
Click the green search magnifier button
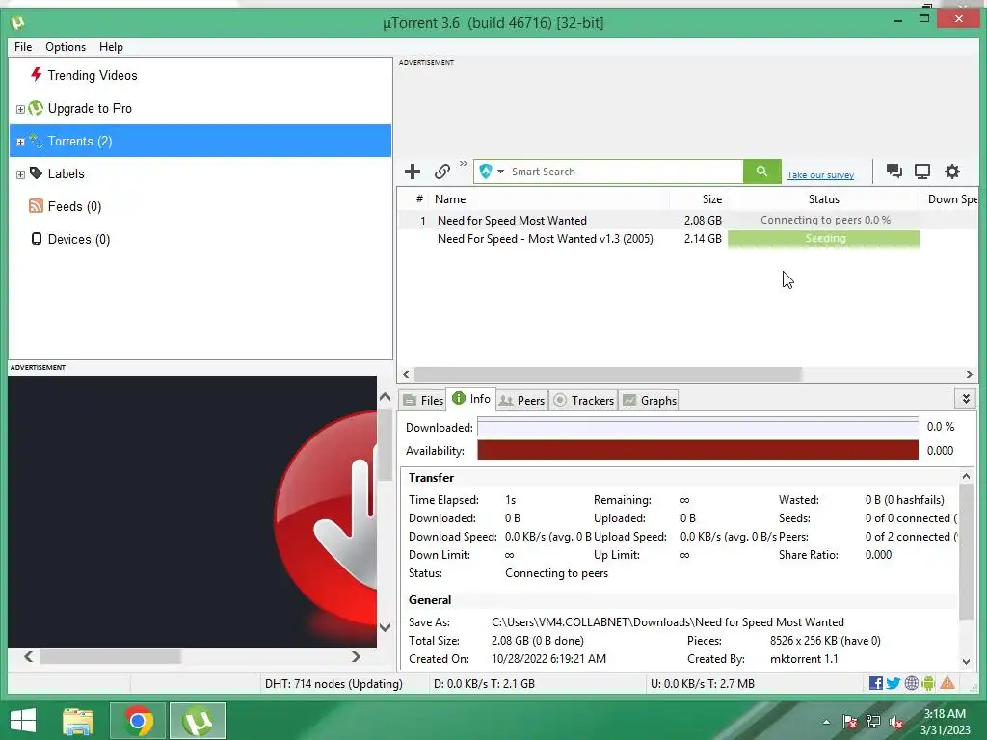pyautogui.click(x=761, y=172)
